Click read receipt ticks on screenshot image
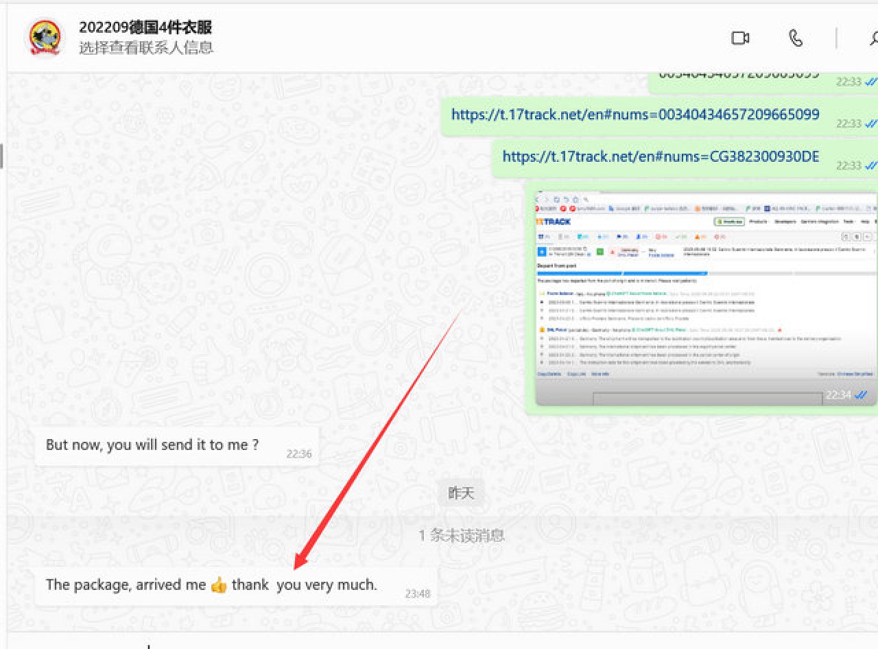Viewport: 878px width, 649px height. pos(862,395)
